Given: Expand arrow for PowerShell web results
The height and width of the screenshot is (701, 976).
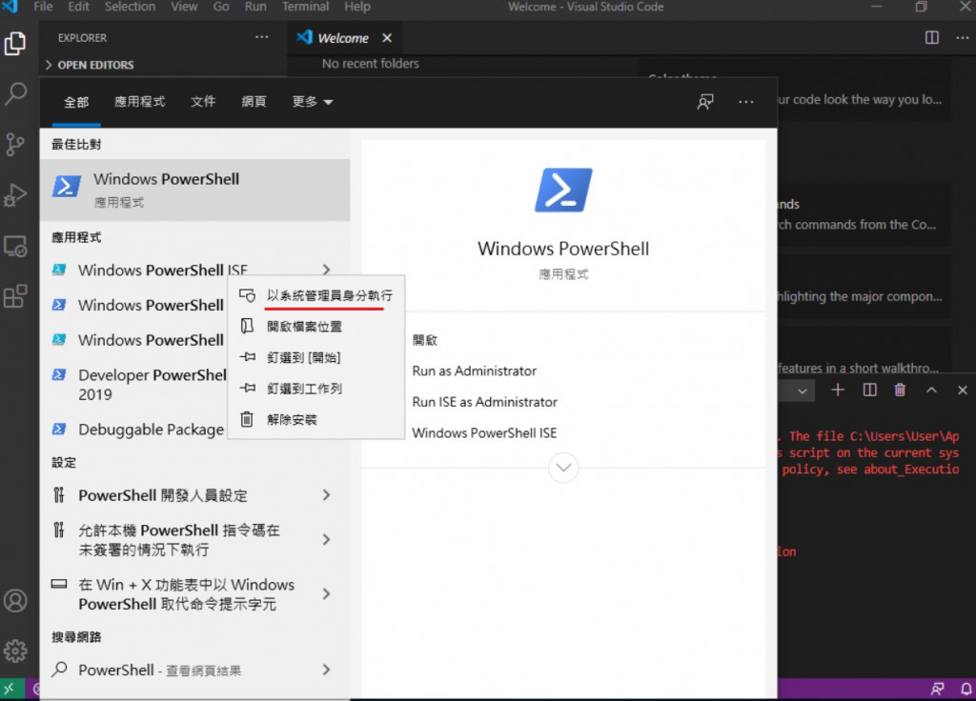Looking at the screenshot, I should tap(326, 670).
